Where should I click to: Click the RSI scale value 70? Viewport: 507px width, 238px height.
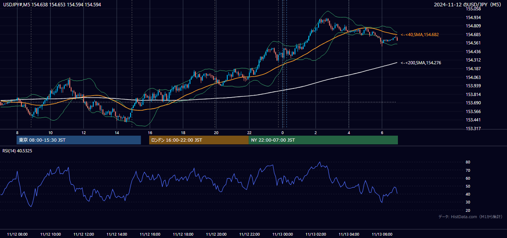coord(468,170)
